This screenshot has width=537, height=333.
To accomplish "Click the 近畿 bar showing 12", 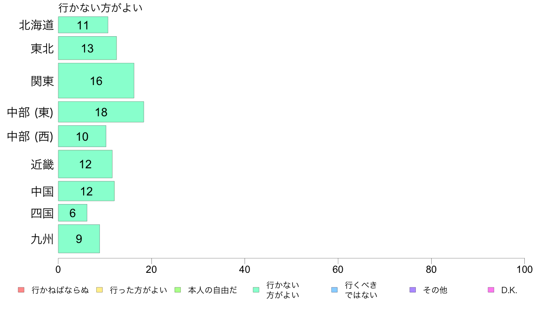I will [x=85, y=164].
